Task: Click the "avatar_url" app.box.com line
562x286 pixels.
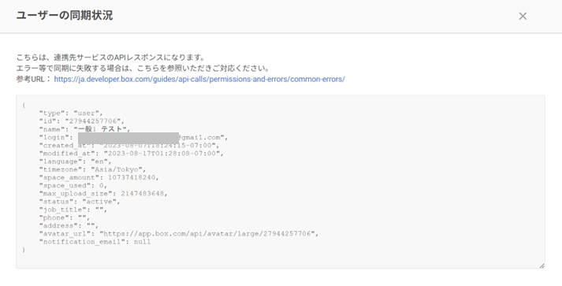Action: tap(179, 234)
